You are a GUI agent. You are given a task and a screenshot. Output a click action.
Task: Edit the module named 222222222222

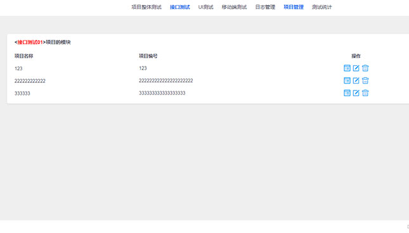[x=356, y=80]
